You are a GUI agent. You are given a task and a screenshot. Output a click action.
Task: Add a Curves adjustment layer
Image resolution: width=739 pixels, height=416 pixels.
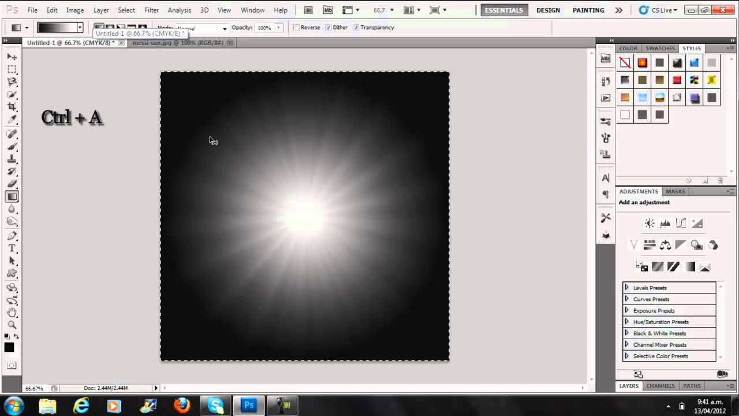(x=681, y=223)
